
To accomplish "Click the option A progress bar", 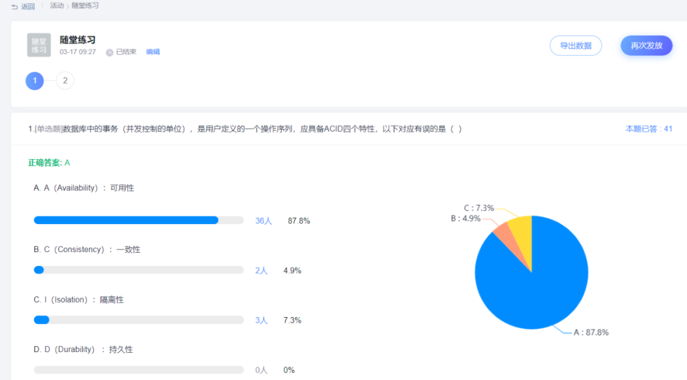I will (x=139, y=220).
